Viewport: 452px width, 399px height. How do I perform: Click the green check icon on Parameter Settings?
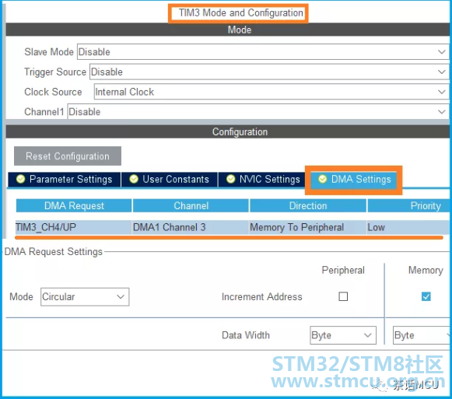tap(20, 179)
